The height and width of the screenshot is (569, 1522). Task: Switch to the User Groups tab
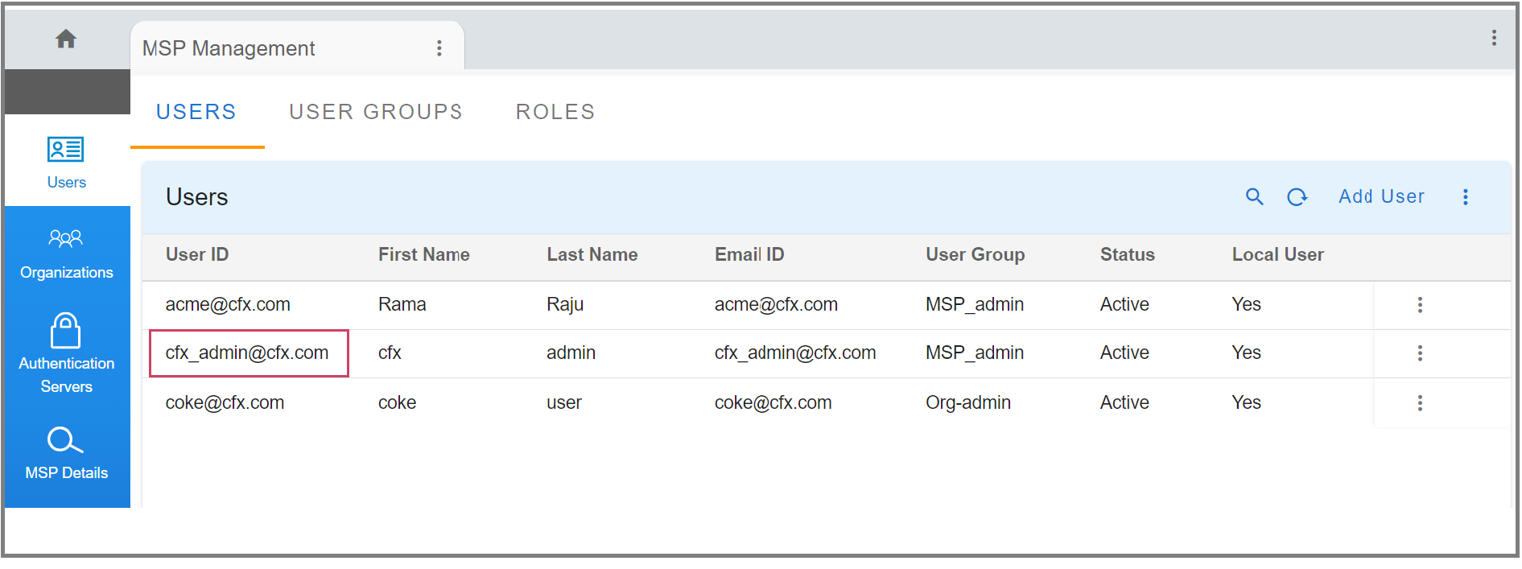pyautogui.click(x=376, y=112)
